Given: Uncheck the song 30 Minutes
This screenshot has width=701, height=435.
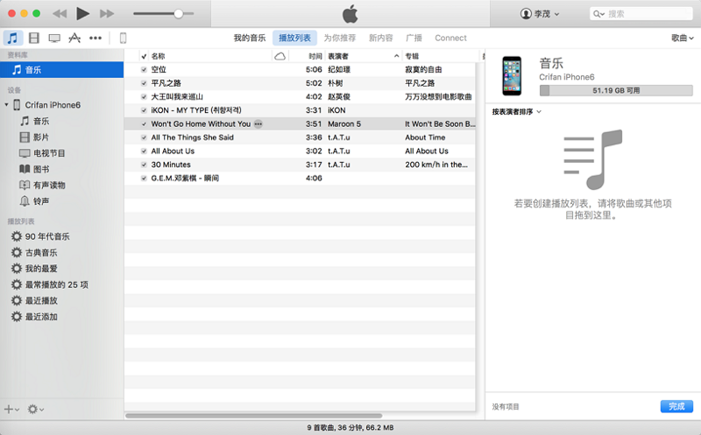Looking at the screenshot, I should tap(144, 165).
